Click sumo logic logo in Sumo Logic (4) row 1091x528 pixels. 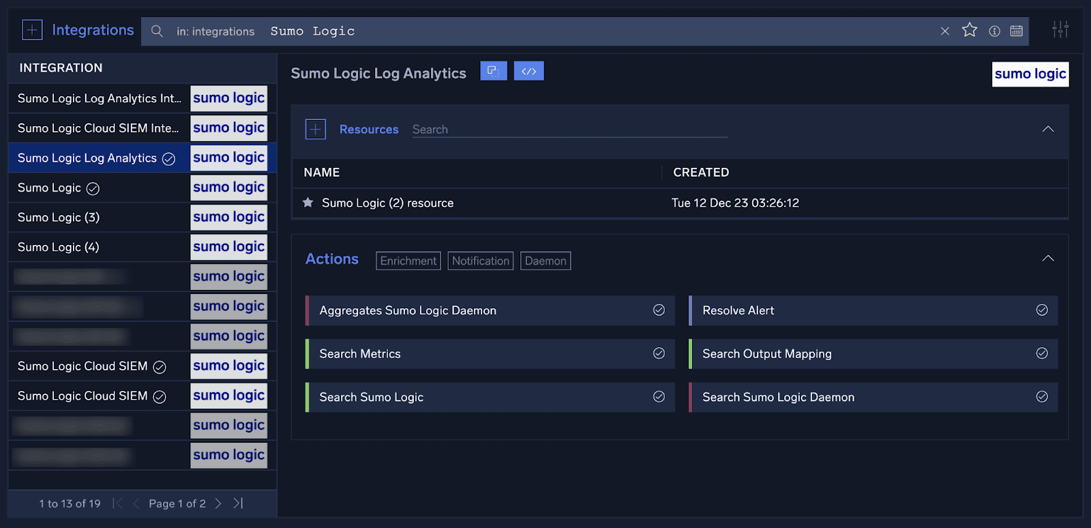click(x=228, y=247)
